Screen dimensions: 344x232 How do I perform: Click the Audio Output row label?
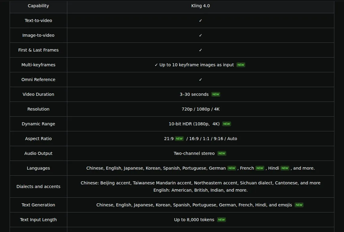[x=38, y=153]
